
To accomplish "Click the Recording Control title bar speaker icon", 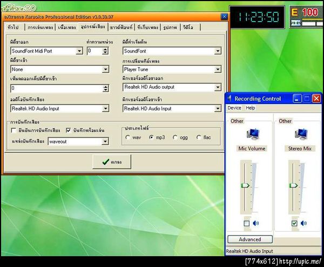I will 230,99.
